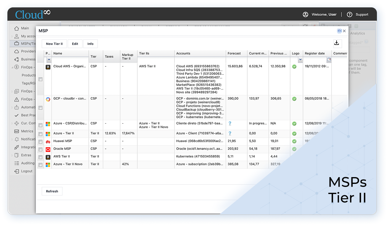Click the Register date filter input field

[315, 60]
